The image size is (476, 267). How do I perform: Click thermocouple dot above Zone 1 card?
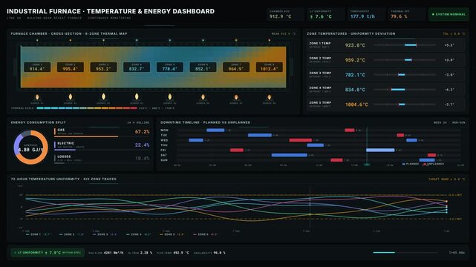[37, 40]
